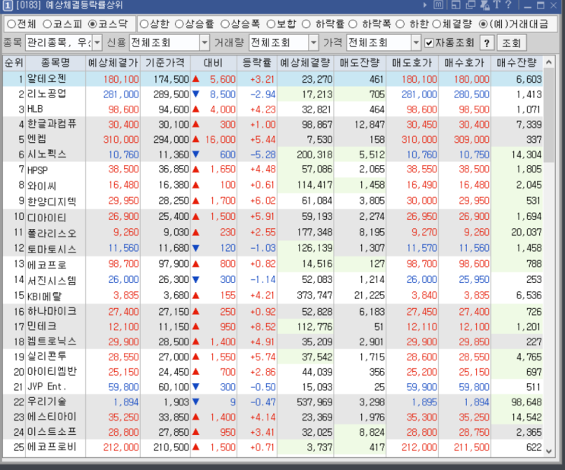
Task: Choose the 하락폭 sort option
Action: click(370, 24)
